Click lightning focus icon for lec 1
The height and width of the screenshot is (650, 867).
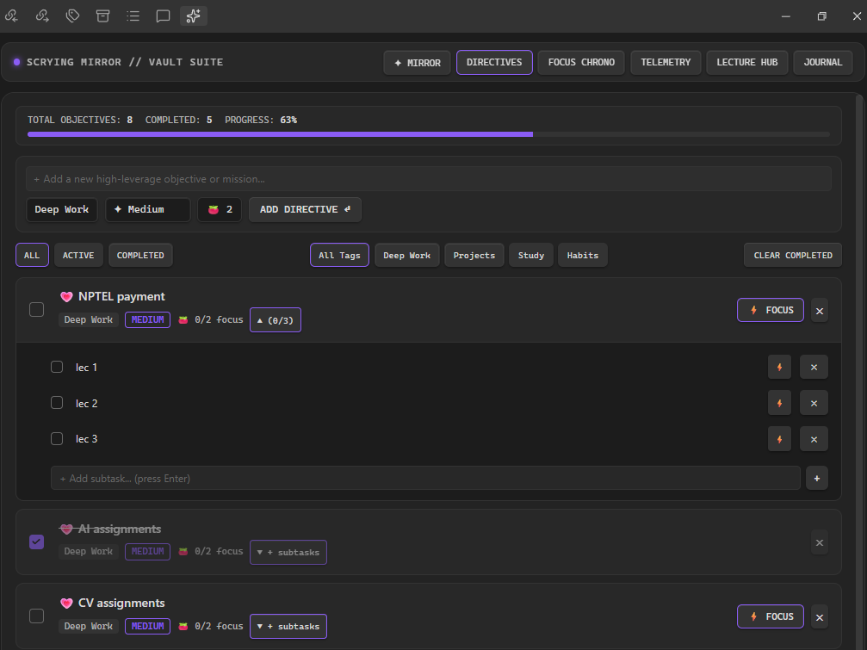coord(780,367)
